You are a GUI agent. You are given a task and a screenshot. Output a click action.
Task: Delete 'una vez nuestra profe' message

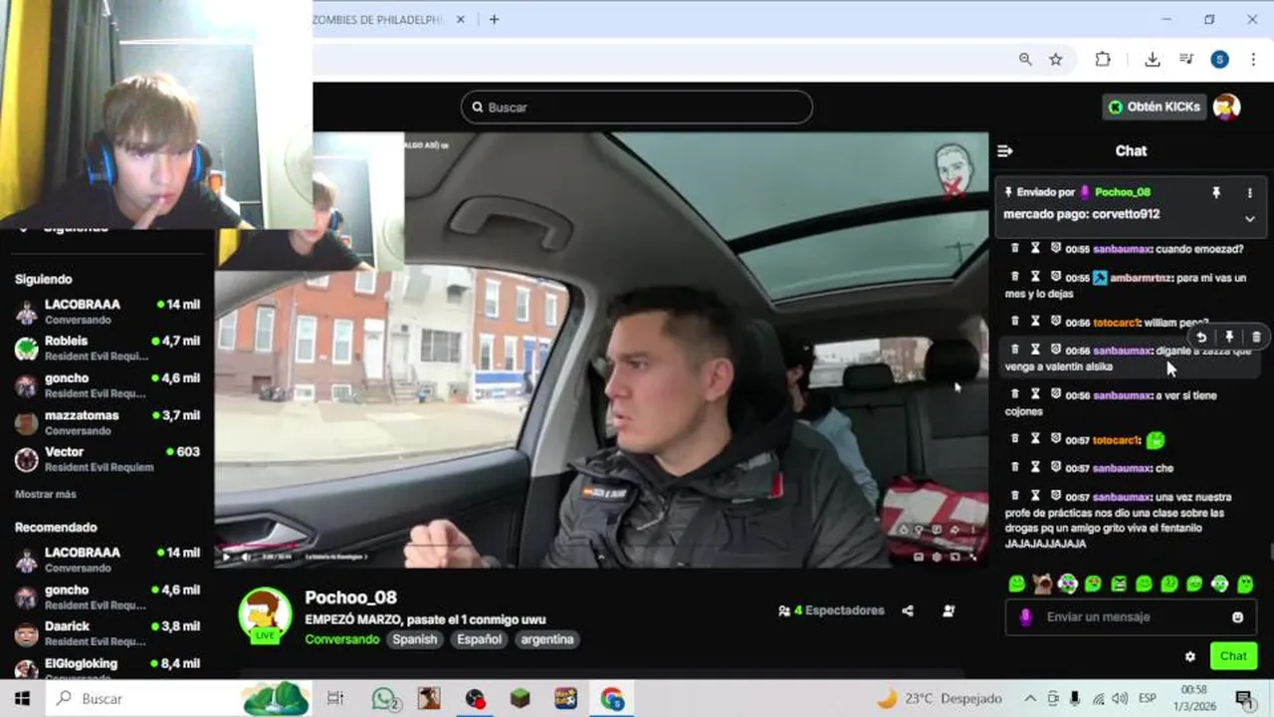pyautogui.click(x=1015, y=495)
